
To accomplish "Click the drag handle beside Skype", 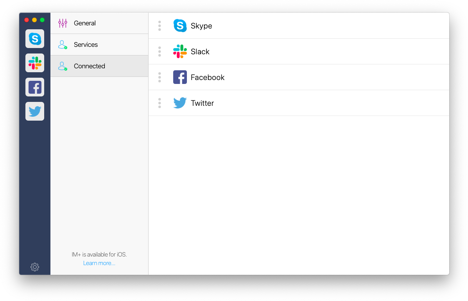I will [160, 26].
